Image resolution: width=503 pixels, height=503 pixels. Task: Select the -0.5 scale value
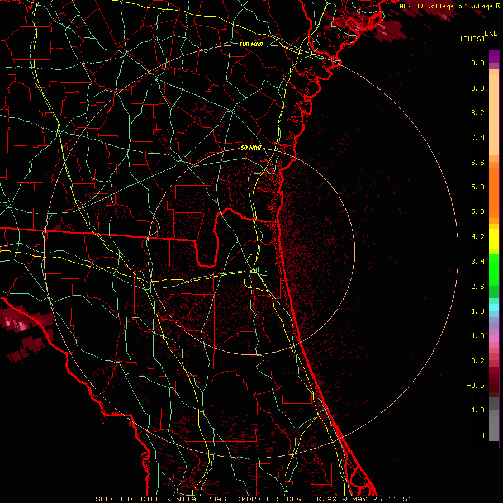pyautogui.click(x=476, y=386)
